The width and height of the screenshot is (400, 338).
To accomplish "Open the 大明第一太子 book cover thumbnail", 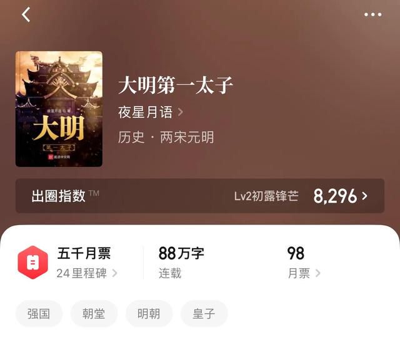I will point(59,109).
